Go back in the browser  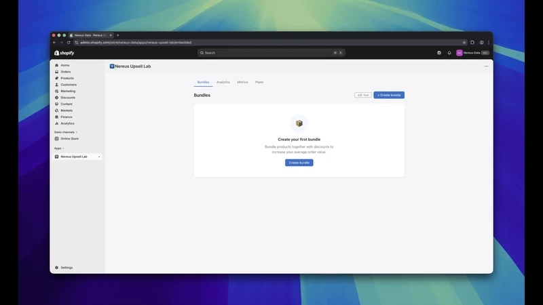(x=54, y=43)
